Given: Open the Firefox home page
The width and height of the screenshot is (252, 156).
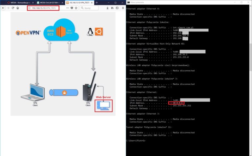Looking at the screenshot, I should coord(18,8).
